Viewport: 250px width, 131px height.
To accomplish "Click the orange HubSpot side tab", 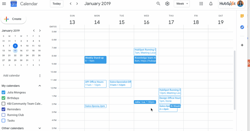I will click(x=249, y=63).
